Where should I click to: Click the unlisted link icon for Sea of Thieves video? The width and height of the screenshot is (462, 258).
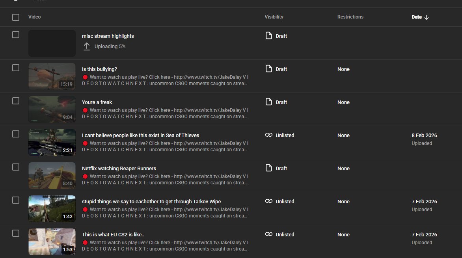coord(269,135)
